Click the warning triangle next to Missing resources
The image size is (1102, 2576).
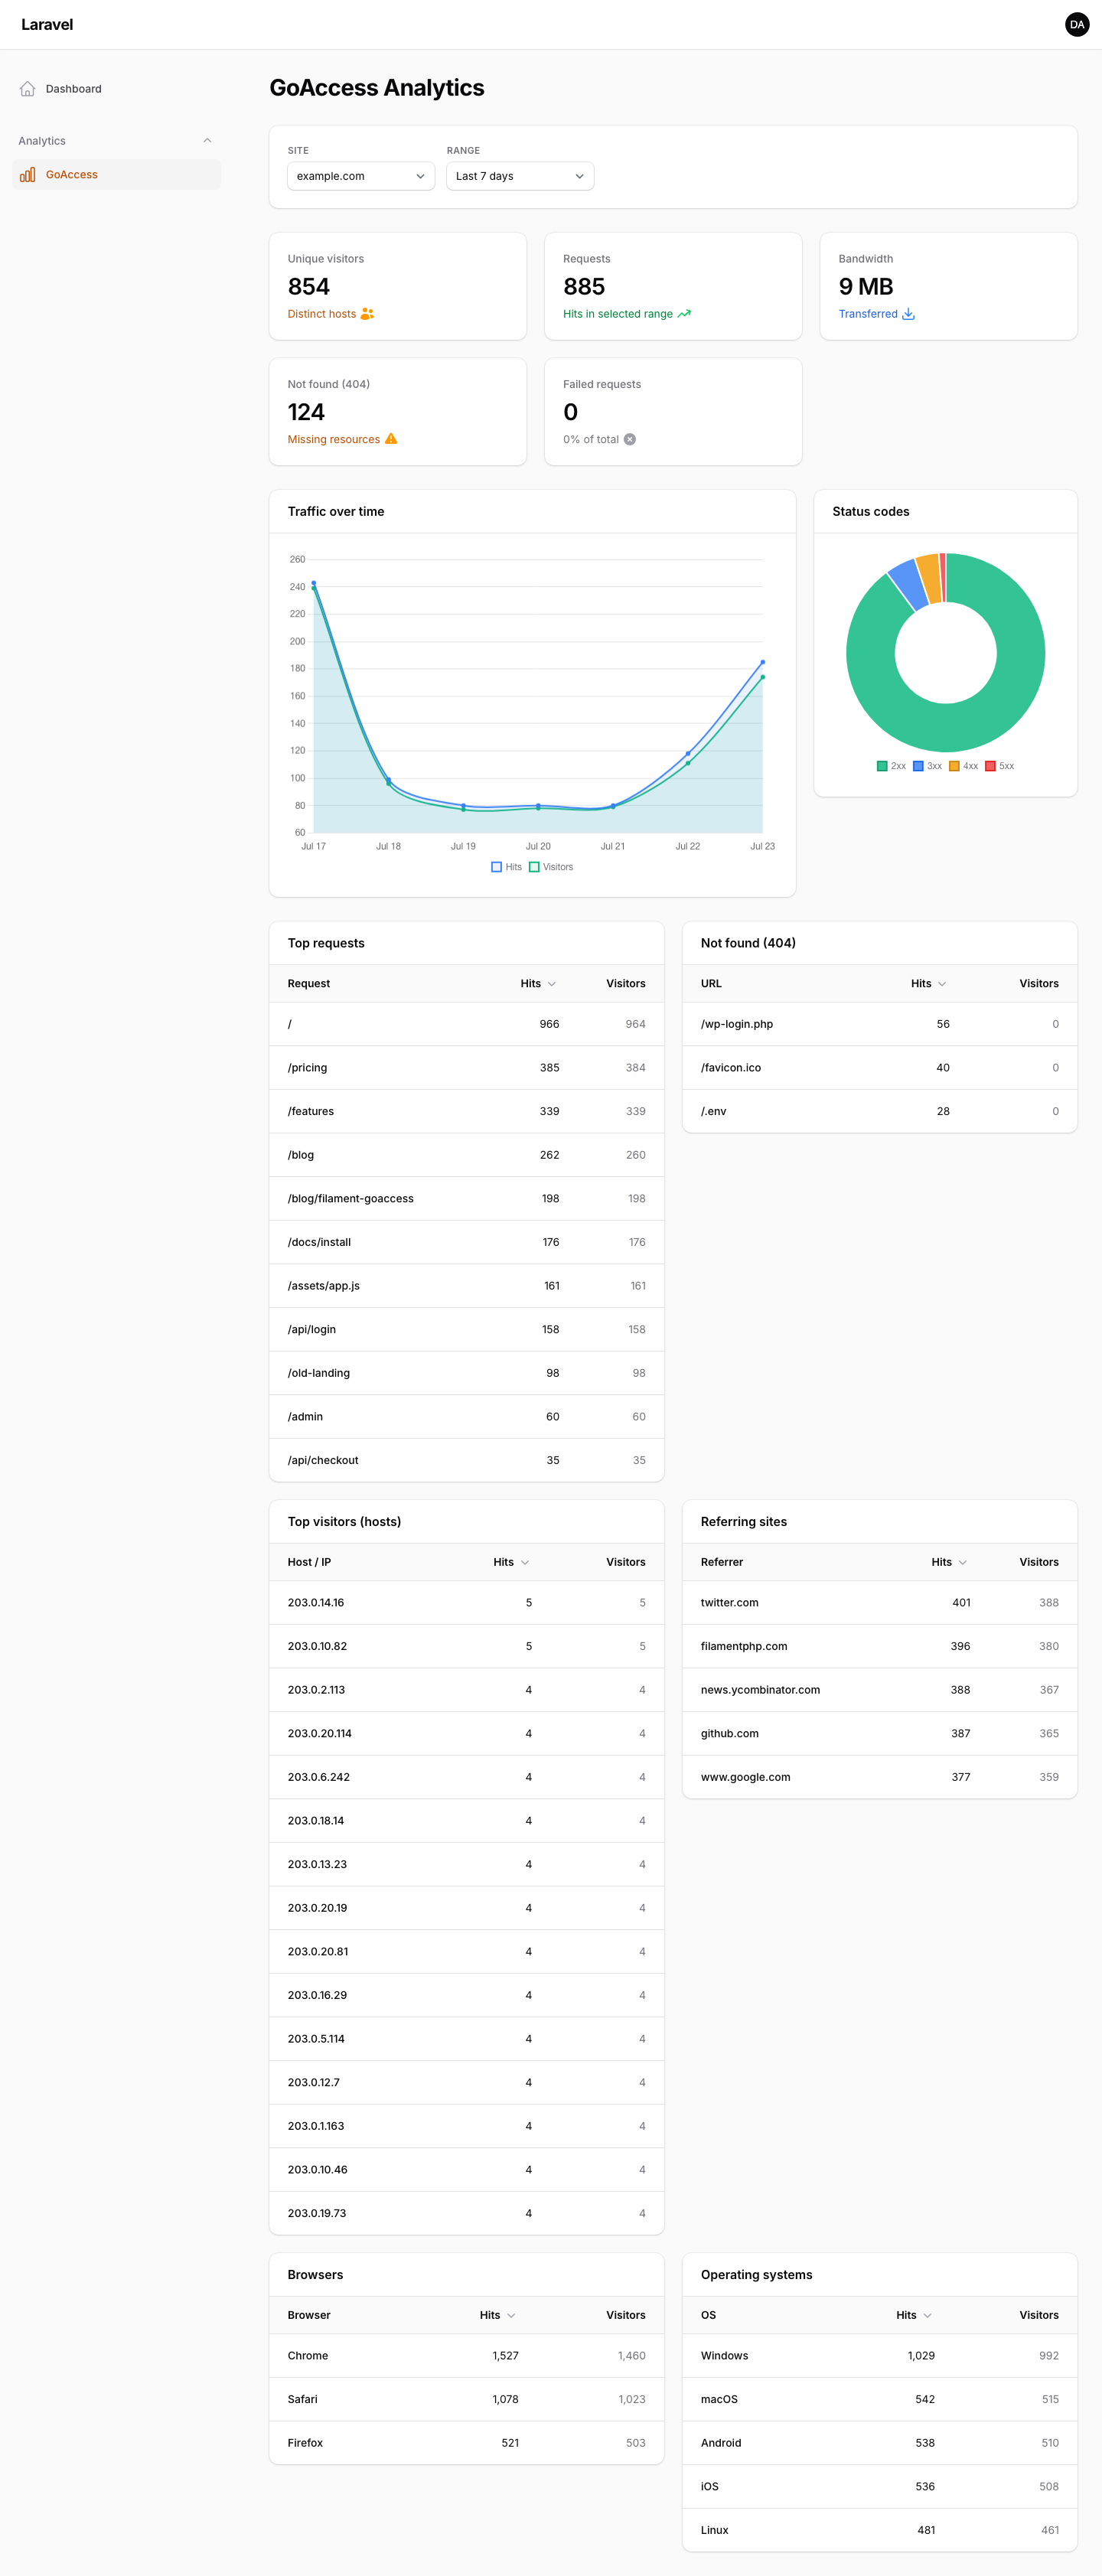pyautogui.click(x=391, y=439)
